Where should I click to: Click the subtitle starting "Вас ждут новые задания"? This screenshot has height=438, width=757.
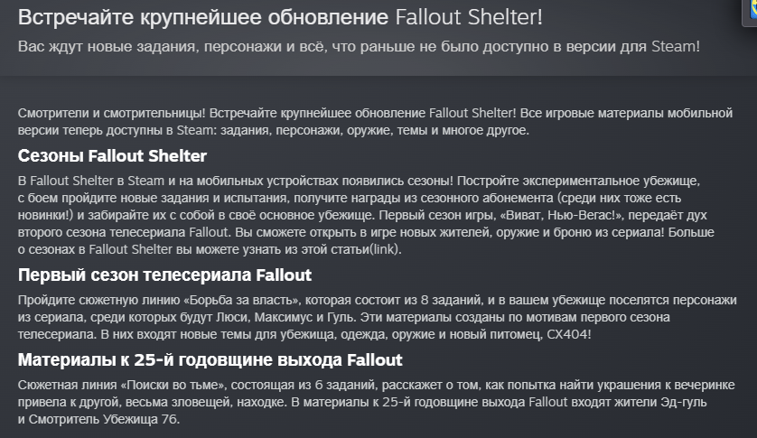[359, 45]
